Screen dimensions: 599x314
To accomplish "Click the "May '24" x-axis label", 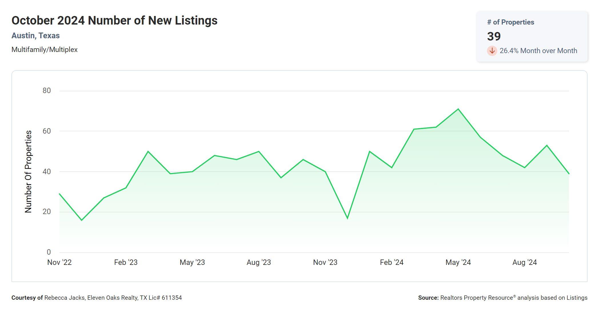I will coord(458,262).
